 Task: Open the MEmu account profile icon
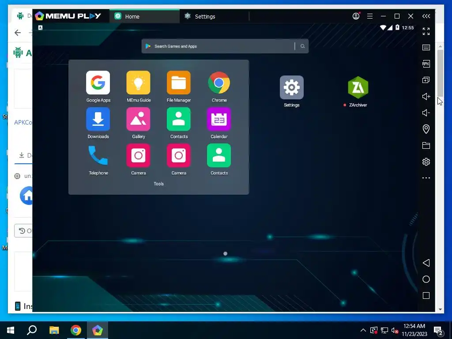(356, 16)
